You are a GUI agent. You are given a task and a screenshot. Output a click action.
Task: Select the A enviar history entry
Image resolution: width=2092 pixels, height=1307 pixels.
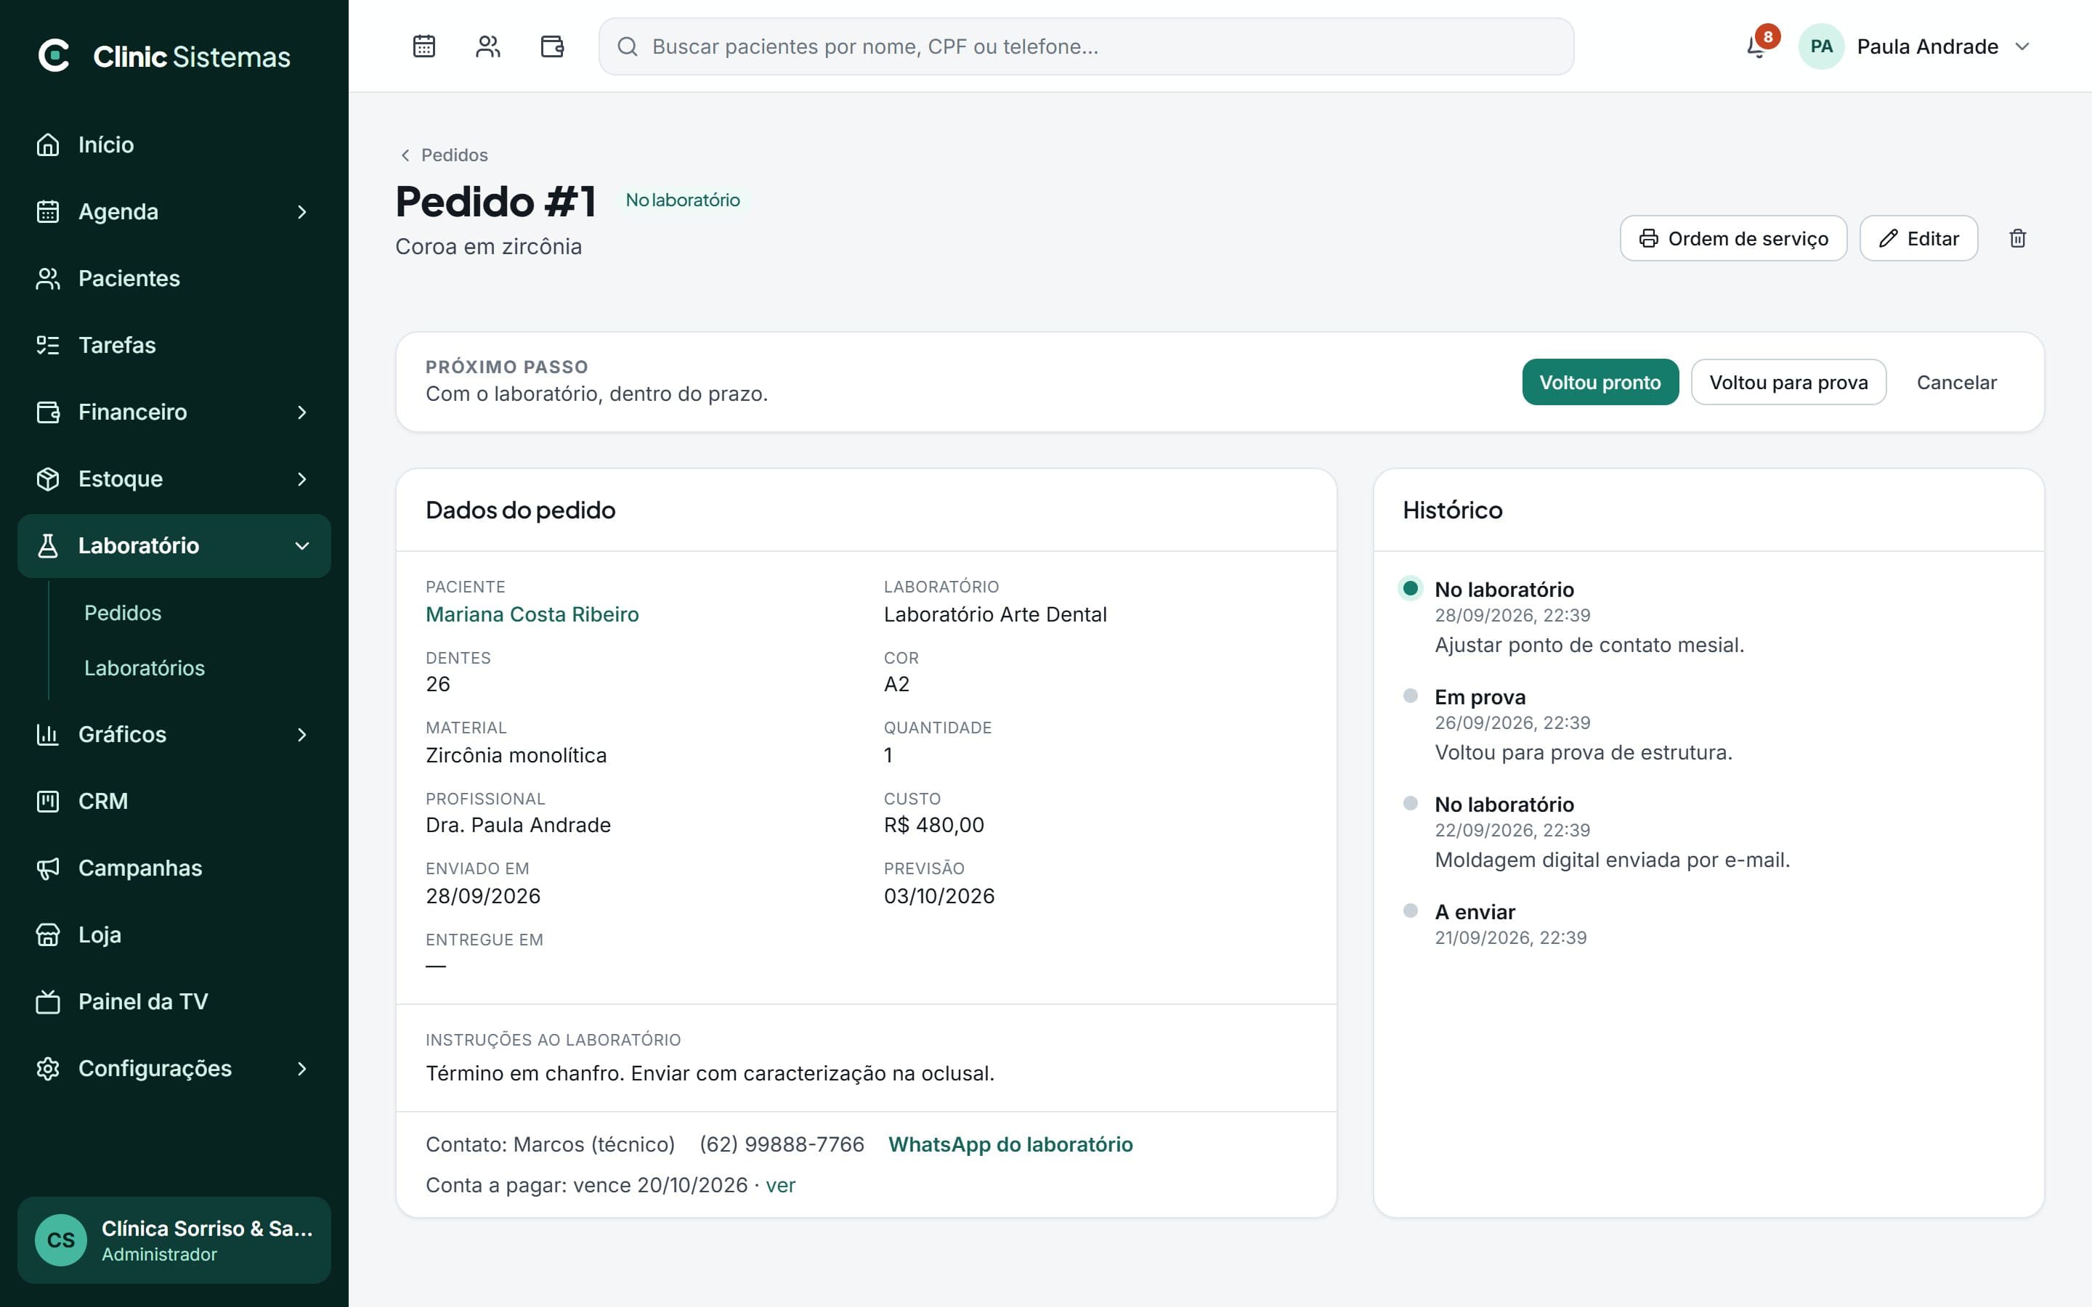point(1475,912)
